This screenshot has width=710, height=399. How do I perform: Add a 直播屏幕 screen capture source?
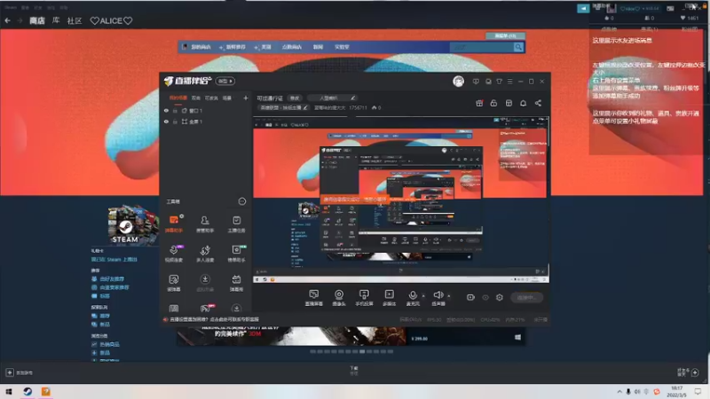[x=314, y=298]
